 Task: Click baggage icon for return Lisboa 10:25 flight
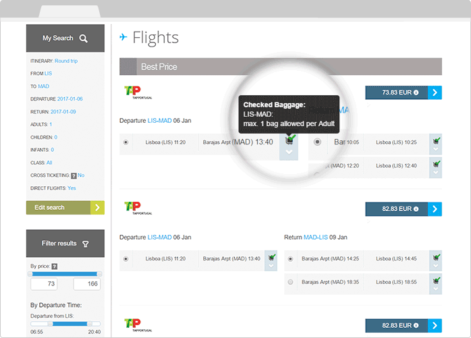coord(436,140)
